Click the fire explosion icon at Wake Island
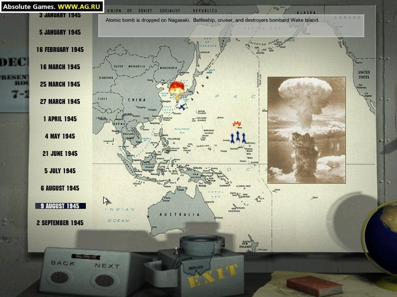The image size is (397, 297). pyautogui.click(x=237, y=124)
